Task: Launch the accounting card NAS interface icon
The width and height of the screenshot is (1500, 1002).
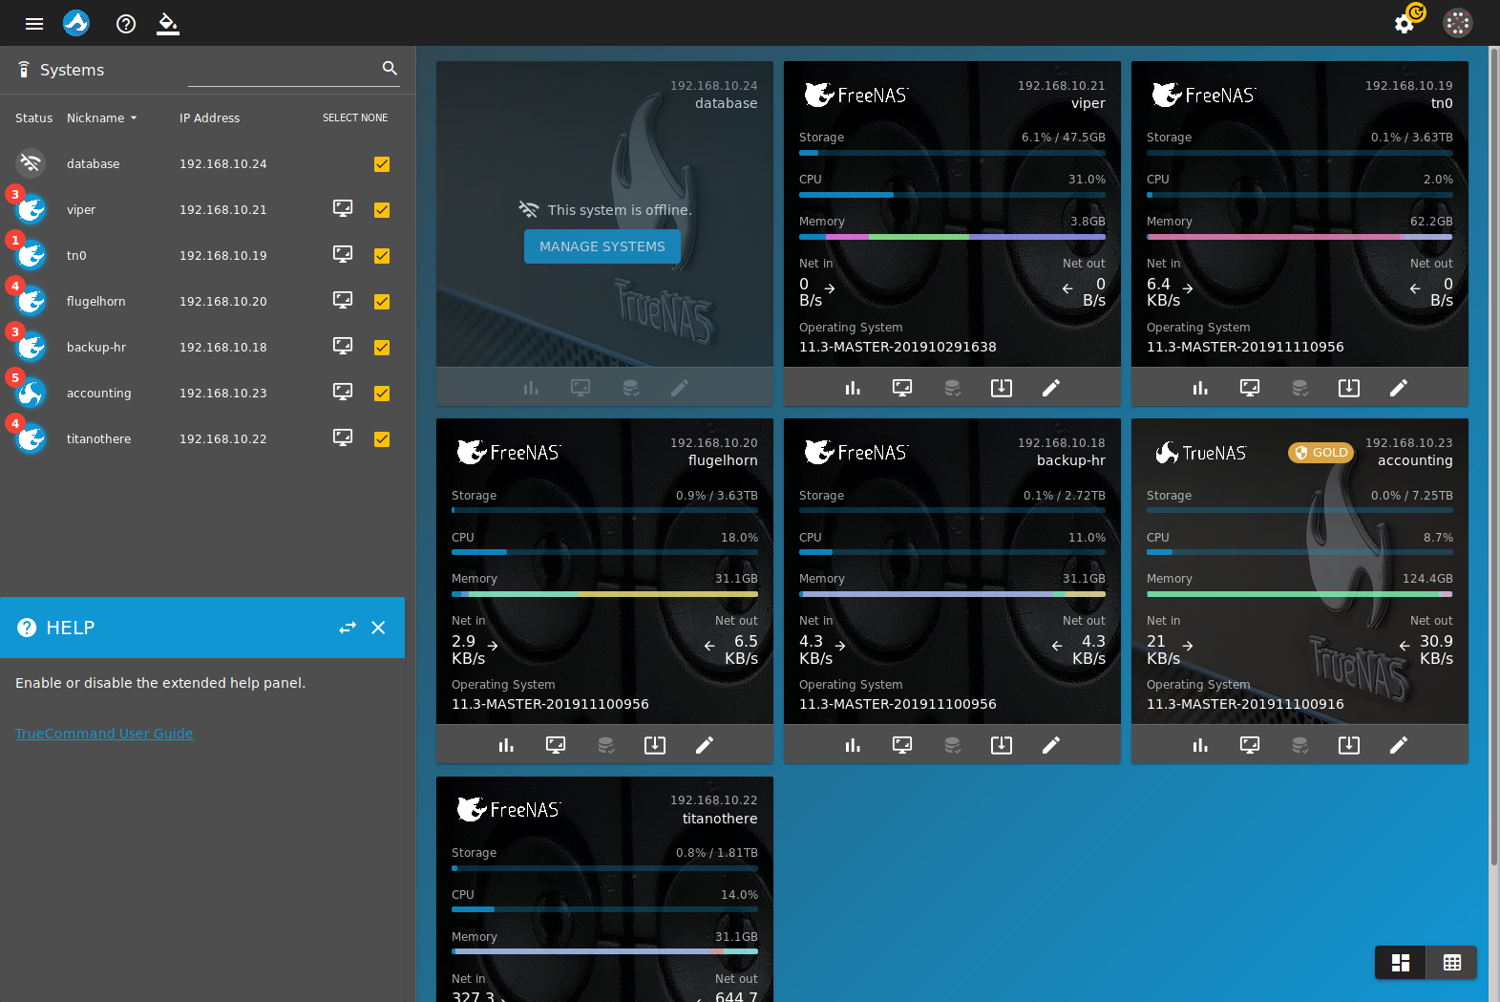Action: pos(1250,745)
